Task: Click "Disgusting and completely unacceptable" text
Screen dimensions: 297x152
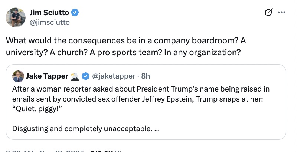Action: click(x=82, y=129)
